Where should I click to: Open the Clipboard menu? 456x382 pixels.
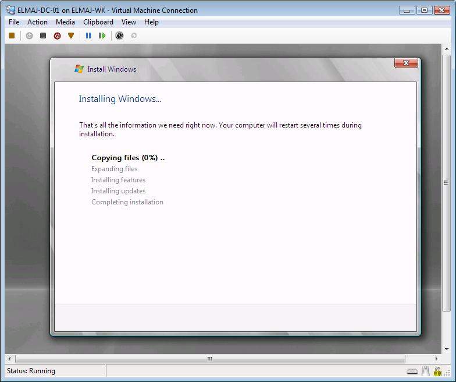pos(98,22)
